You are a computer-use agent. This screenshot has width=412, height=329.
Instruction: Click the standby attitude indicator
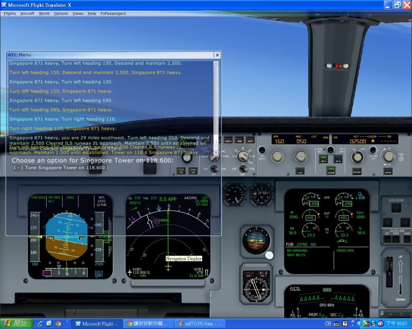coord(256,241)
